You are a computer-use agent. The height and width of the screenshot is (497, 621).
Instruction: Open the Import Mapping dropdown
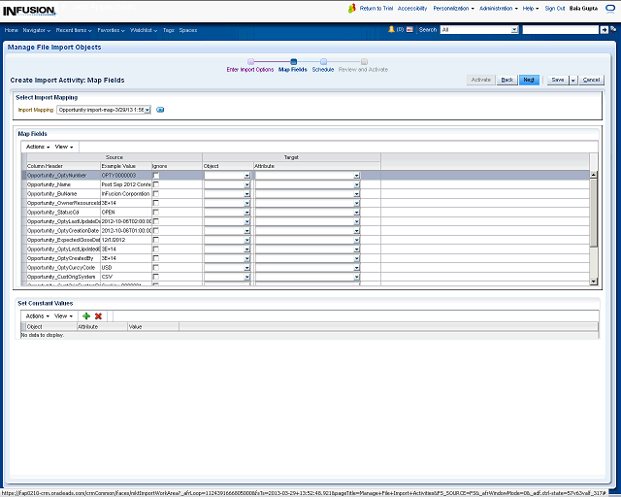click(x=102, y=110)
